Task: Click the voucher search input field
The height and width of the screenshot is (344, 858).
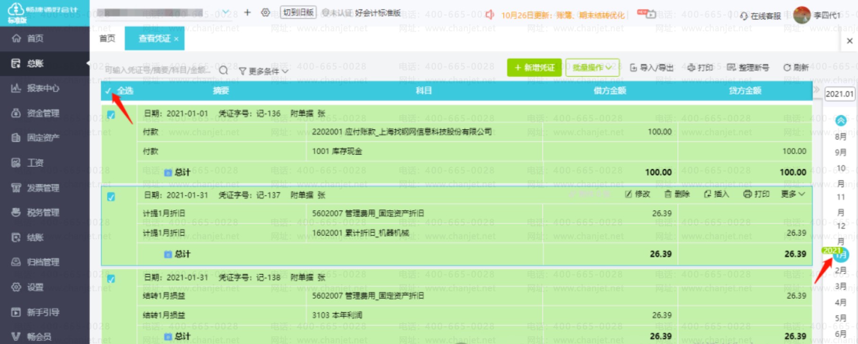Action: pyautogui.click(x=158, y=70)
